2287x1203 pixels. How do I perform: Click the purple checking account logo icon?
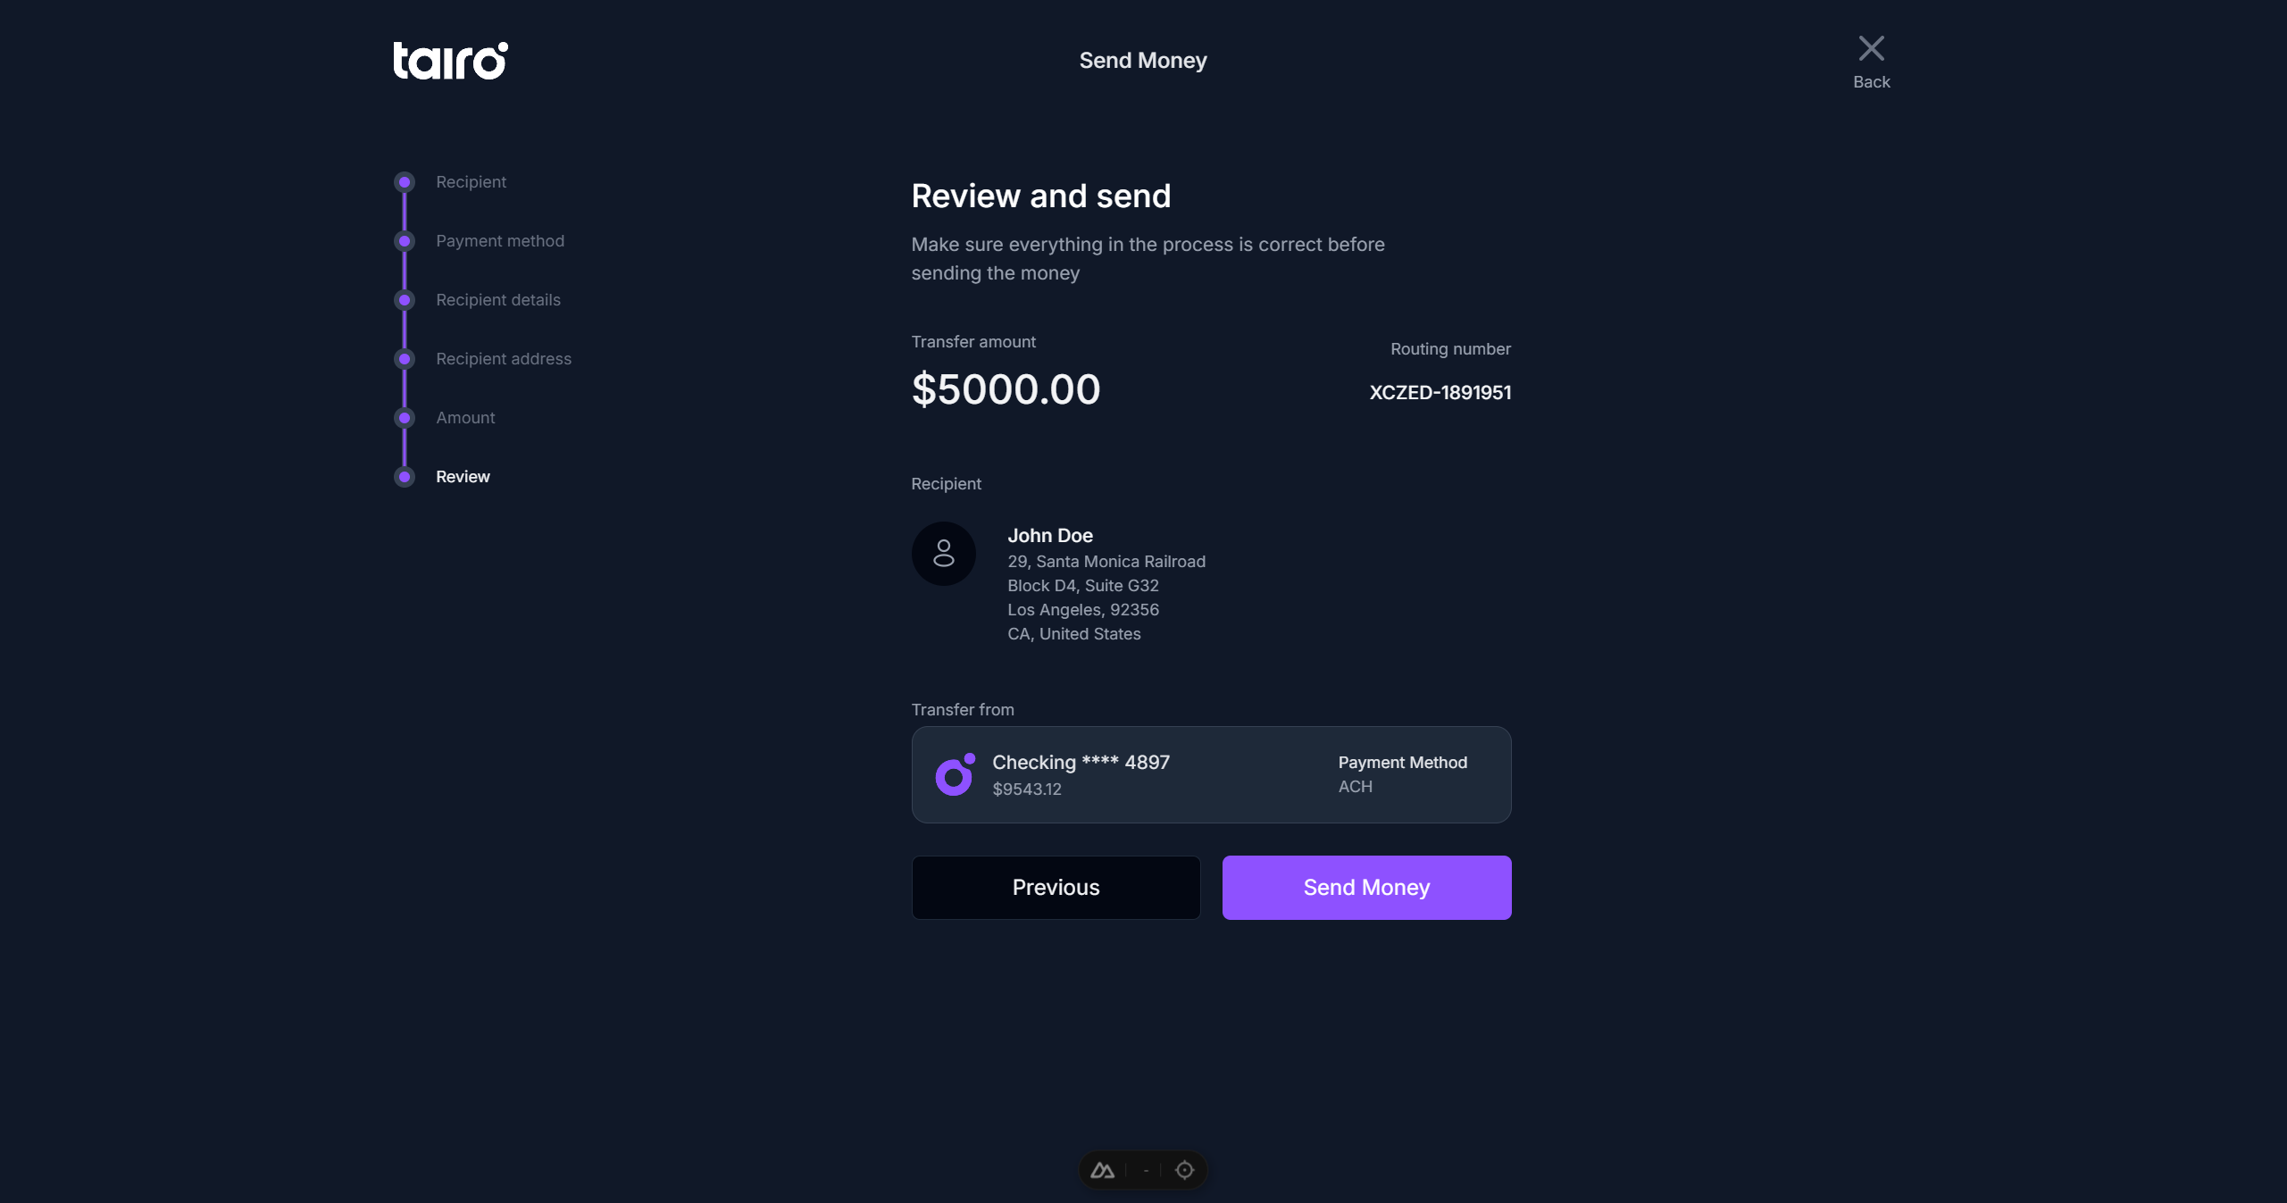coord(955,774)
